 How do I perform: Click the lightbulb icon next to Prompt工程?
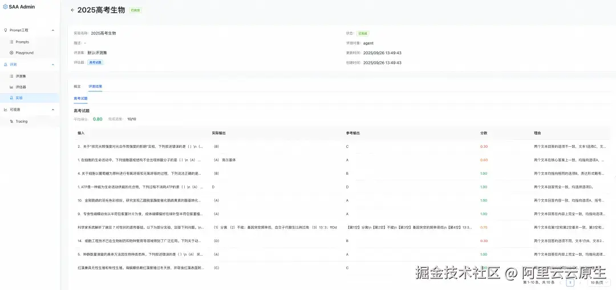coord(6,30)
